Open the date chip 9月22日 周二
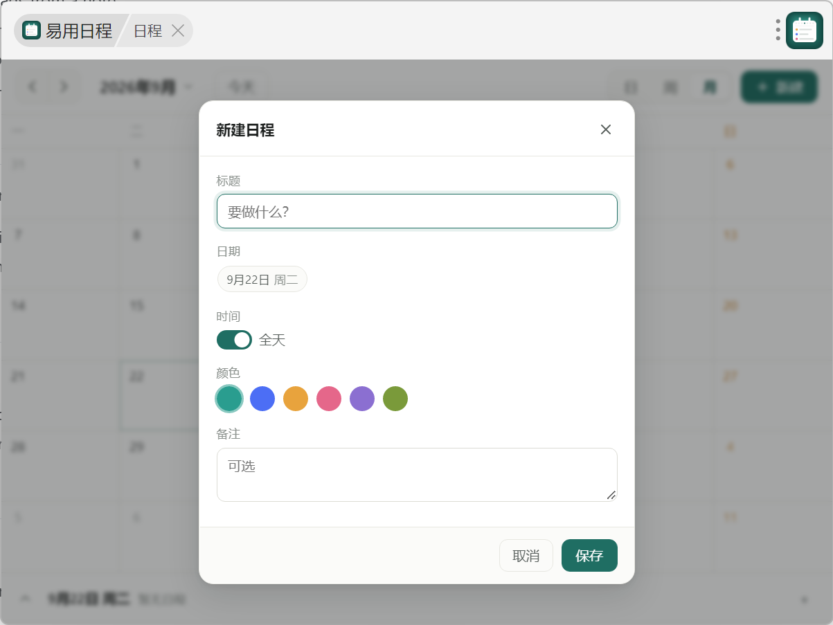 (x=262, y=280)
